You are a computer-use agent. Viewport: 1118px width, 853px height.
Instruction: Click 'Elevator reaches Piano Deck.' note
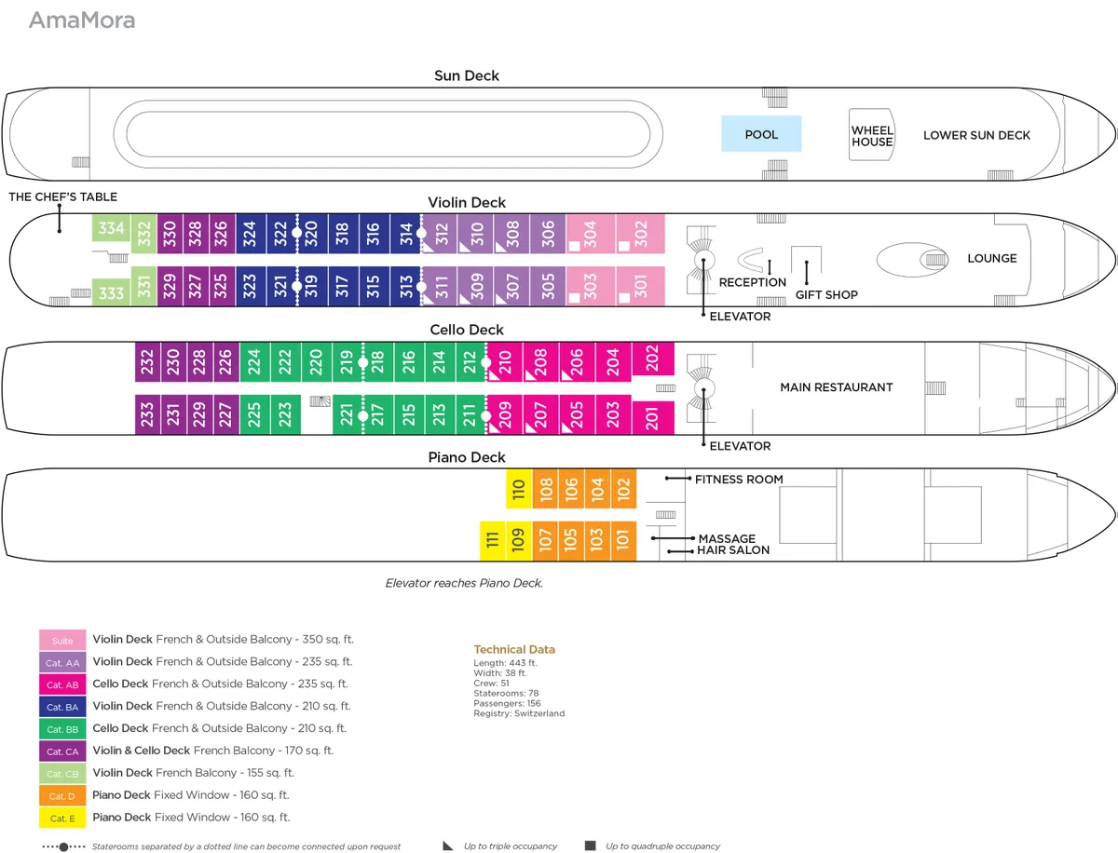pos(464,584)
